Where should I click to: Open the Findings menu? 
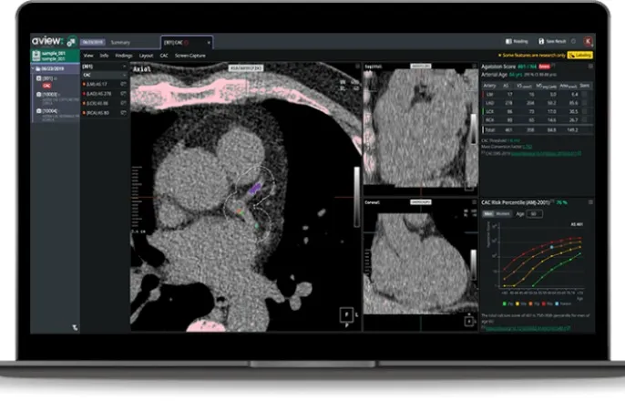[x=124, y=56]
